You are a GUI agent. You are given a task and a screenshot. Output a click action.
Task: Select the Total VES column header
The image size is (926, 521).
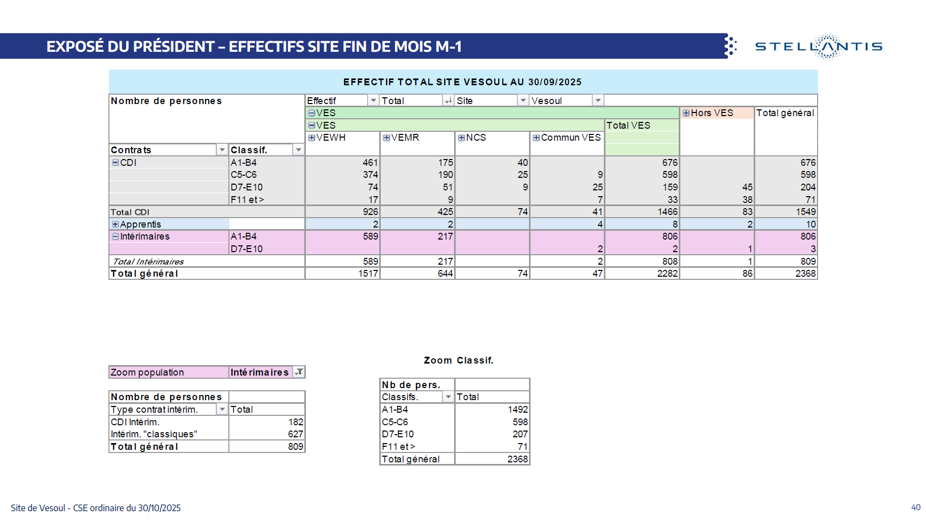629,126
